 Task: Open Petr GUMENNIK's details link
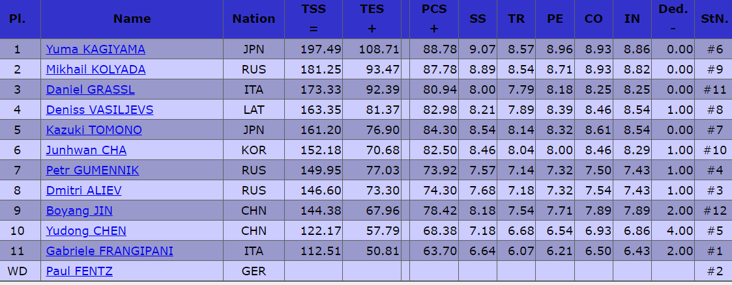(92, 170)
